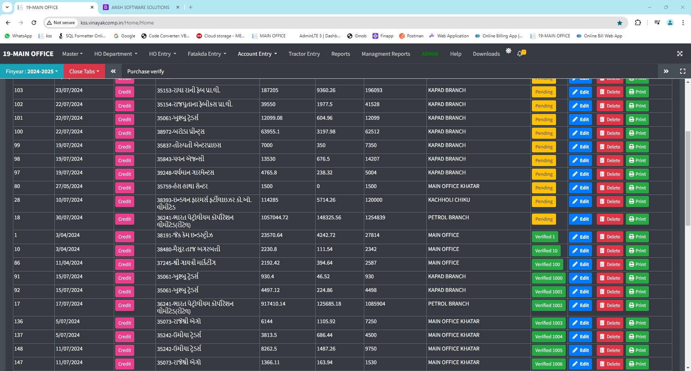Toggle fullscreen for the tab content
This screenshot has height=371, width=691.
point(682,71)
